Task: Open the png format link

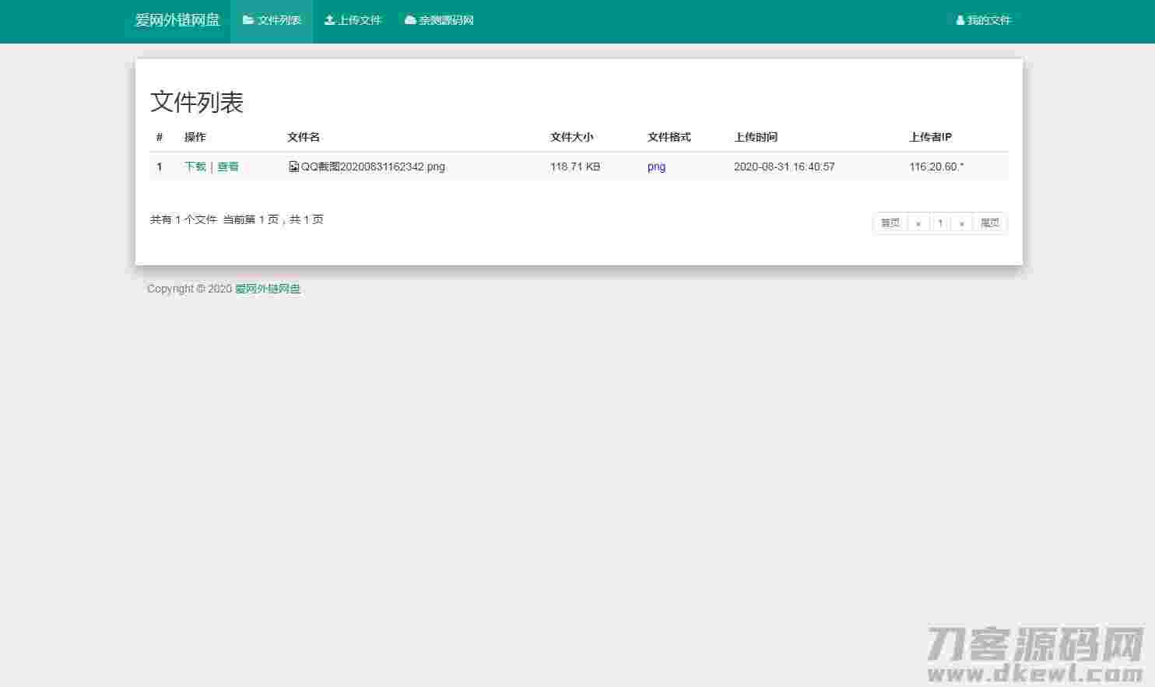Action: (x=656, y=166)
